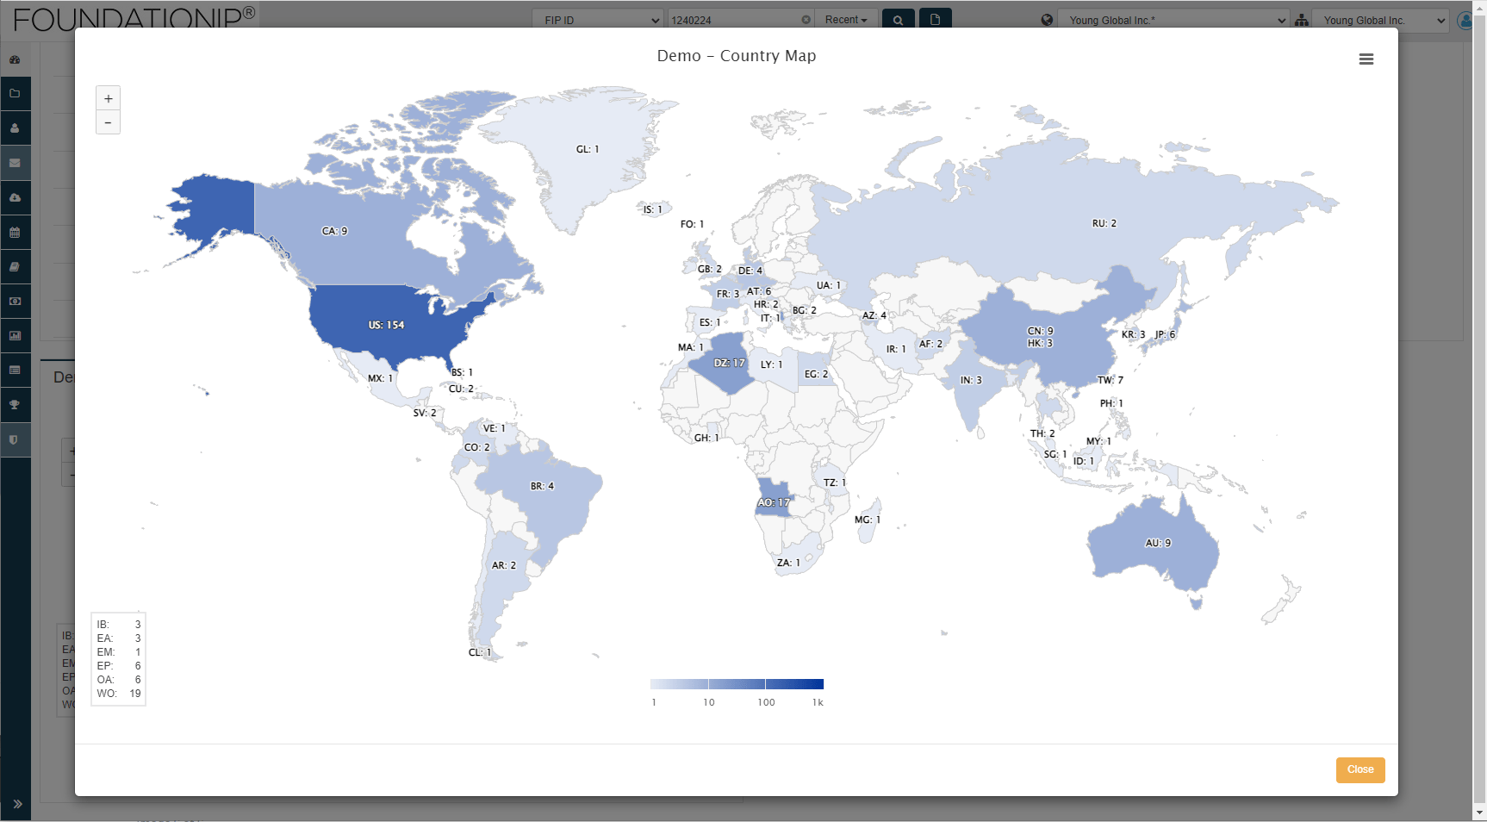The width and height of the screenshot is (1487, 822).
Task: Click the WO: 19 entry in legend box
Action: 119,694
